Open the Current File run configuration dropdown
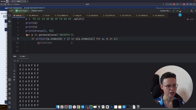 165,11
